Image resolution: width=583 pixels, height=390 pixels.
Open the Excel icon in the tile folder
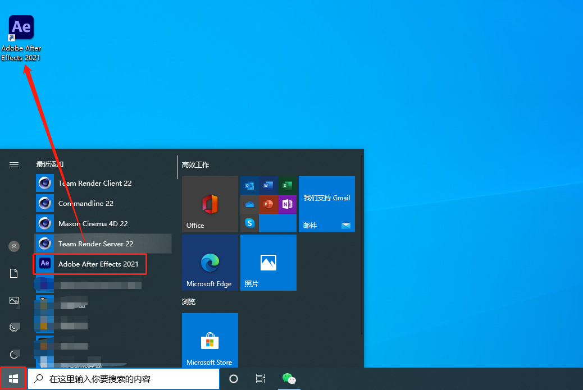click(287, 185)
